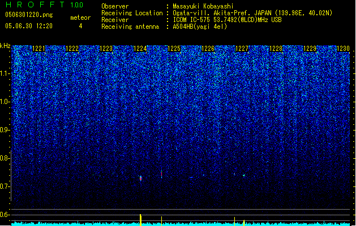Click the Observer label
This screenshot has height=226, width=356.
115,6
